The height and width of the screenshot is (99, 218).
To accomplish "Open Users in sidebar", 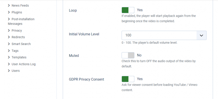I will 16,71.
